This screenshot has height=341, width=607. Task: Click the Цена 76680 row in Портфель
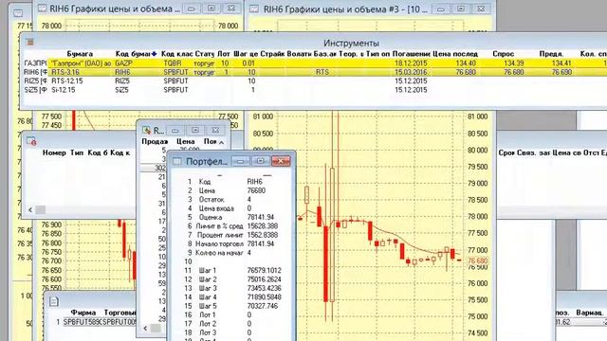(x=231, y=190)
